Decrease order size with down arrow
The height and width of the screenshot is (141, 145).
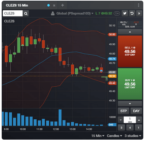pos(121,120)
